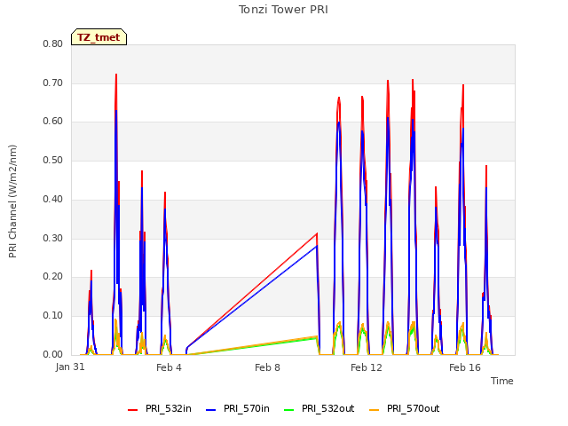Toggle the PRI_570in legend label
The width and height of the screenshot is (568, 426).
pyautogui.click(x=247, y=409)
